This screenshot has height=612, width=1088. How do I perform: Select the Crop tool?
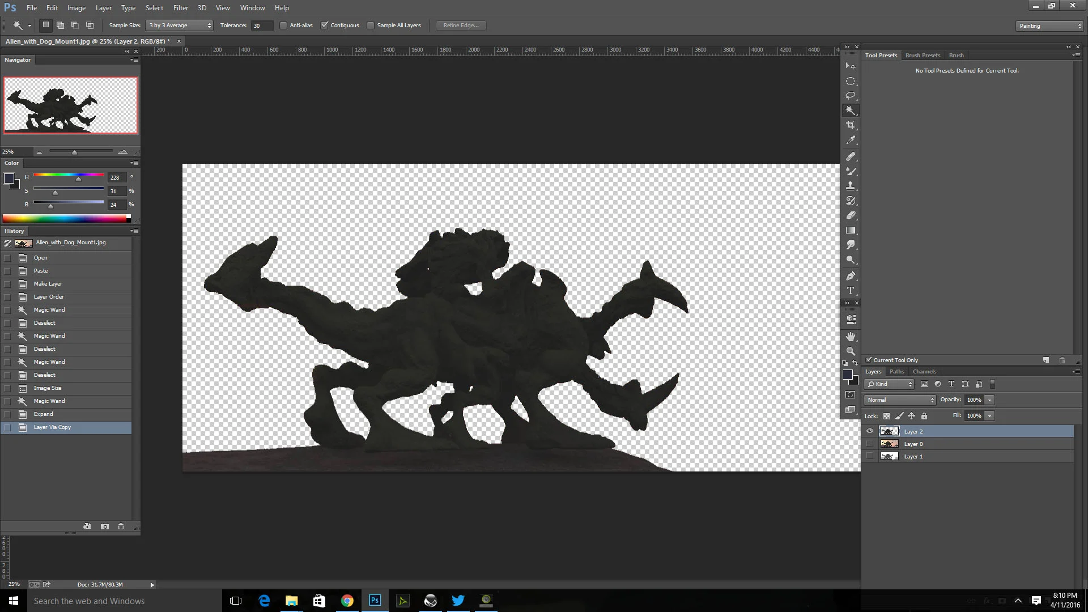click(x=851, y=125)
